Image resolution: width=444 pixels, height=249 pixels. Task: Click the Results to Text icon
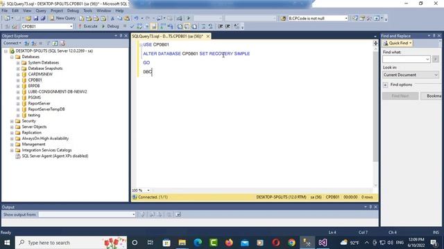click(180, 26)
